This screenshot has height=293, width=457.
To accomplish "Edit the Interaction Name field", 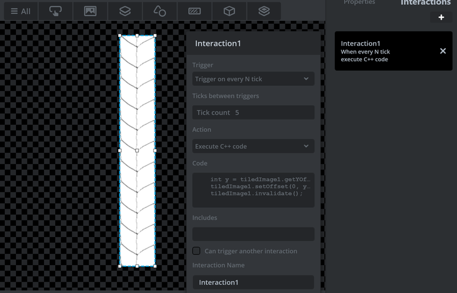I will coord(253,282).
